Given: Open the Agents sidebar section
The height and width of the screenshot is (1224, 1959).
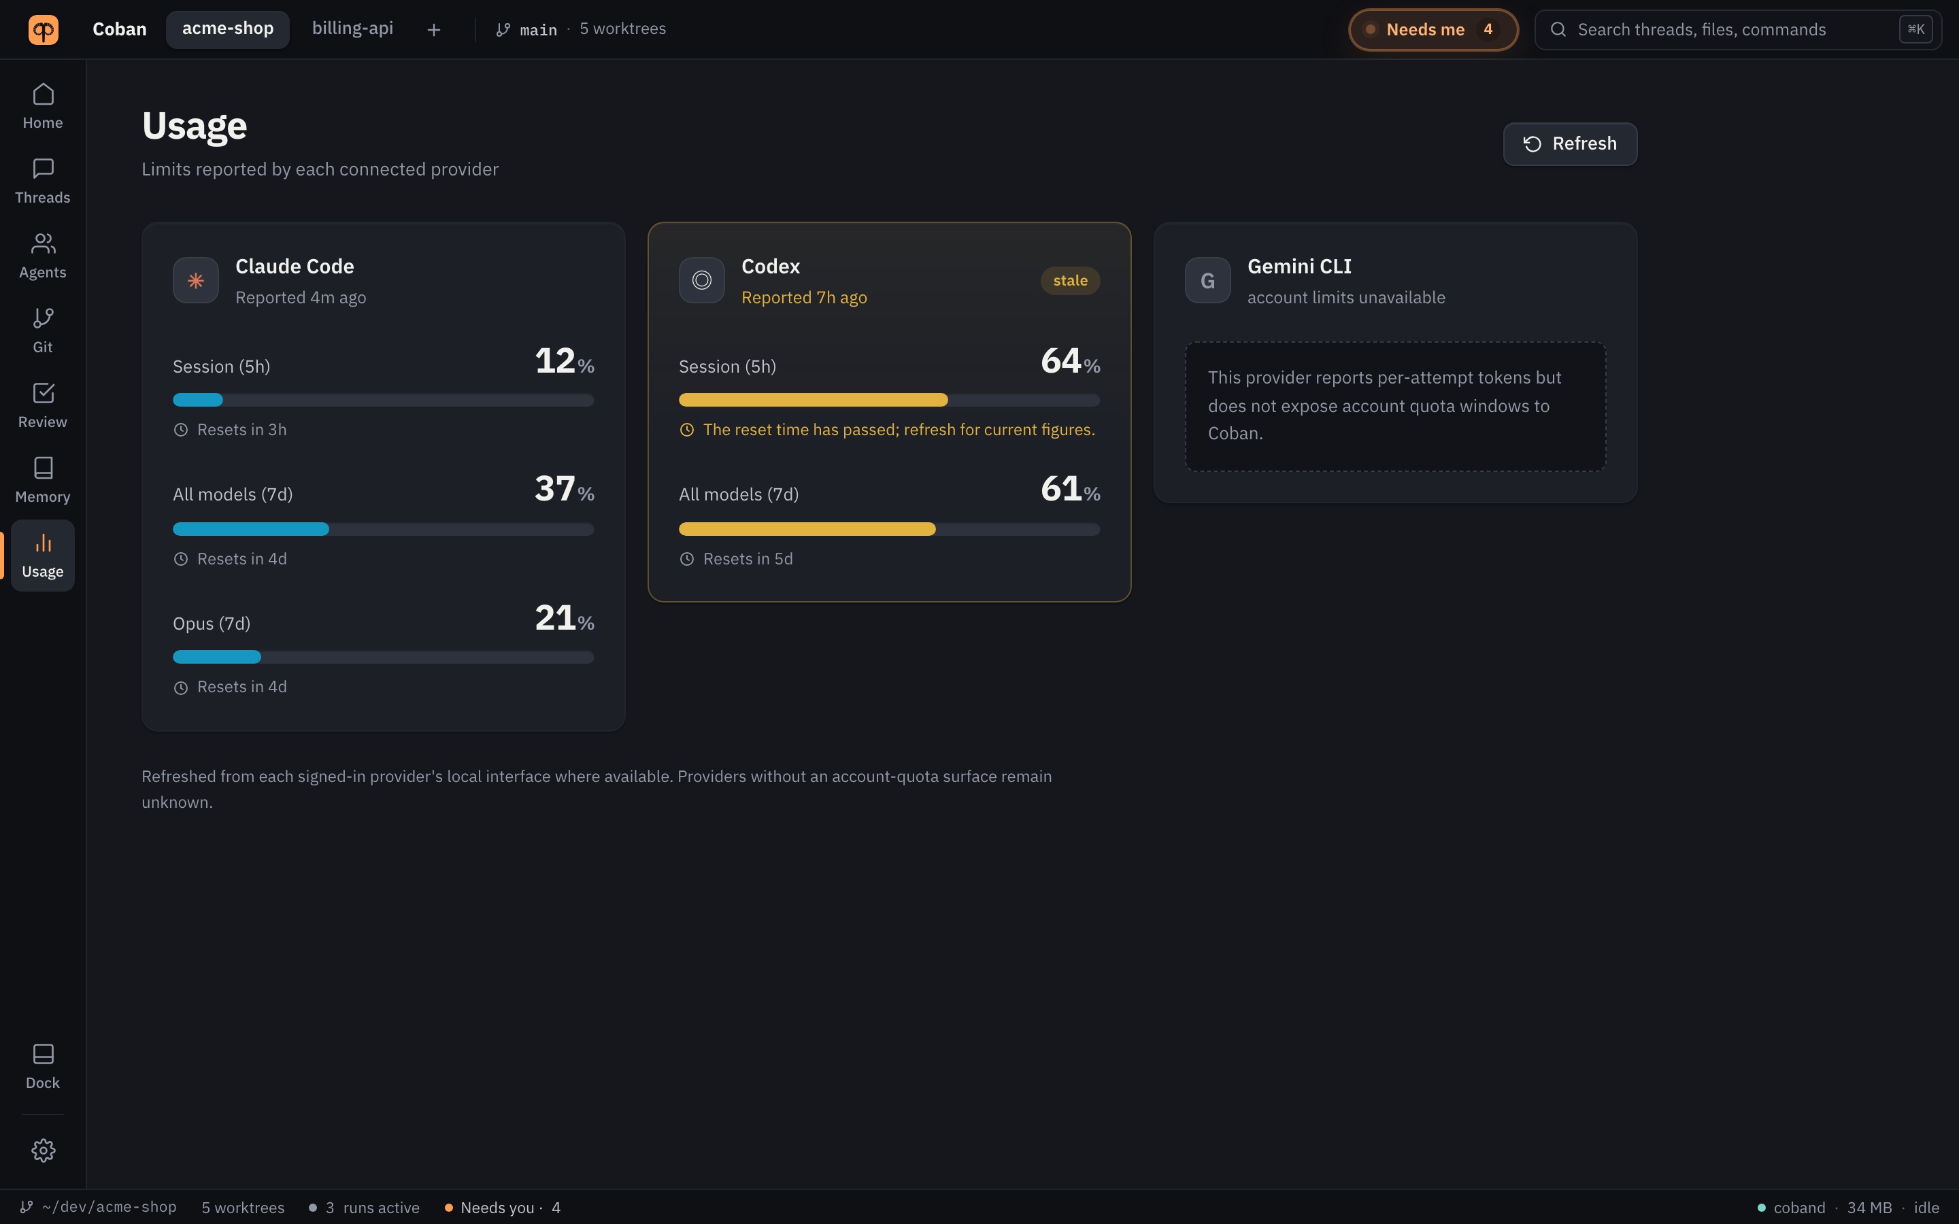Looking at the screenshot, I should [43, 256].
